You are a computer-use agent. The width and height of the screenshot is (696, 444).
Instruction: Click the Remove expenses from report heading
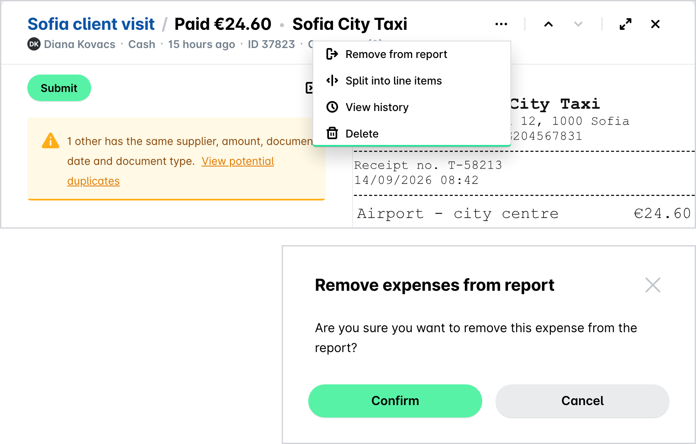[x=435, y=285]
